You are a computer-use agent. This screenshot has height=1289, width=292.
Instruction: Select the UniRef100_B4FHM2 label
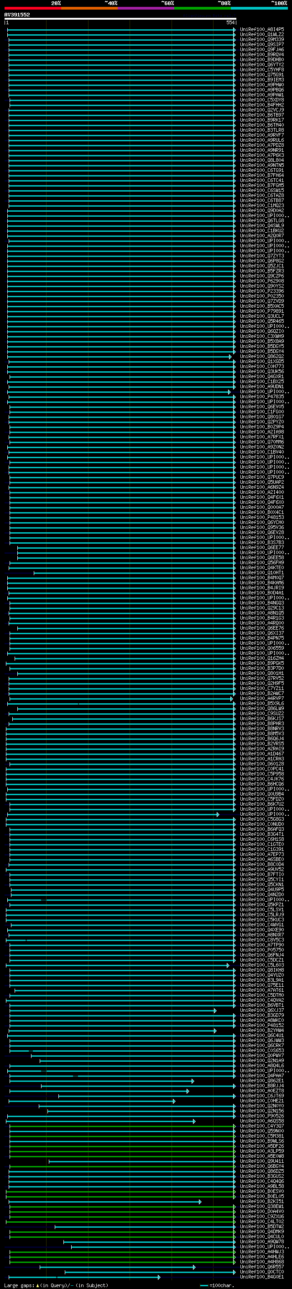[x=262, y=105]
